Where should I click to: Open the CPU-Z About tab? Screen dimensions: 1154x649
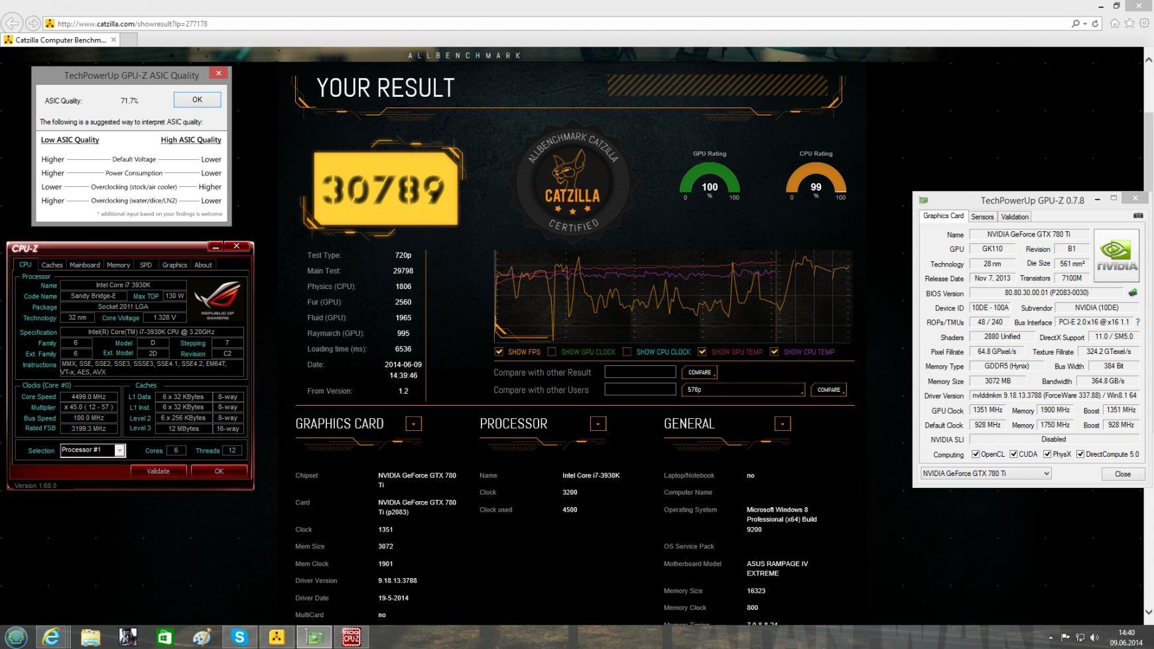[x=203, y=265]
